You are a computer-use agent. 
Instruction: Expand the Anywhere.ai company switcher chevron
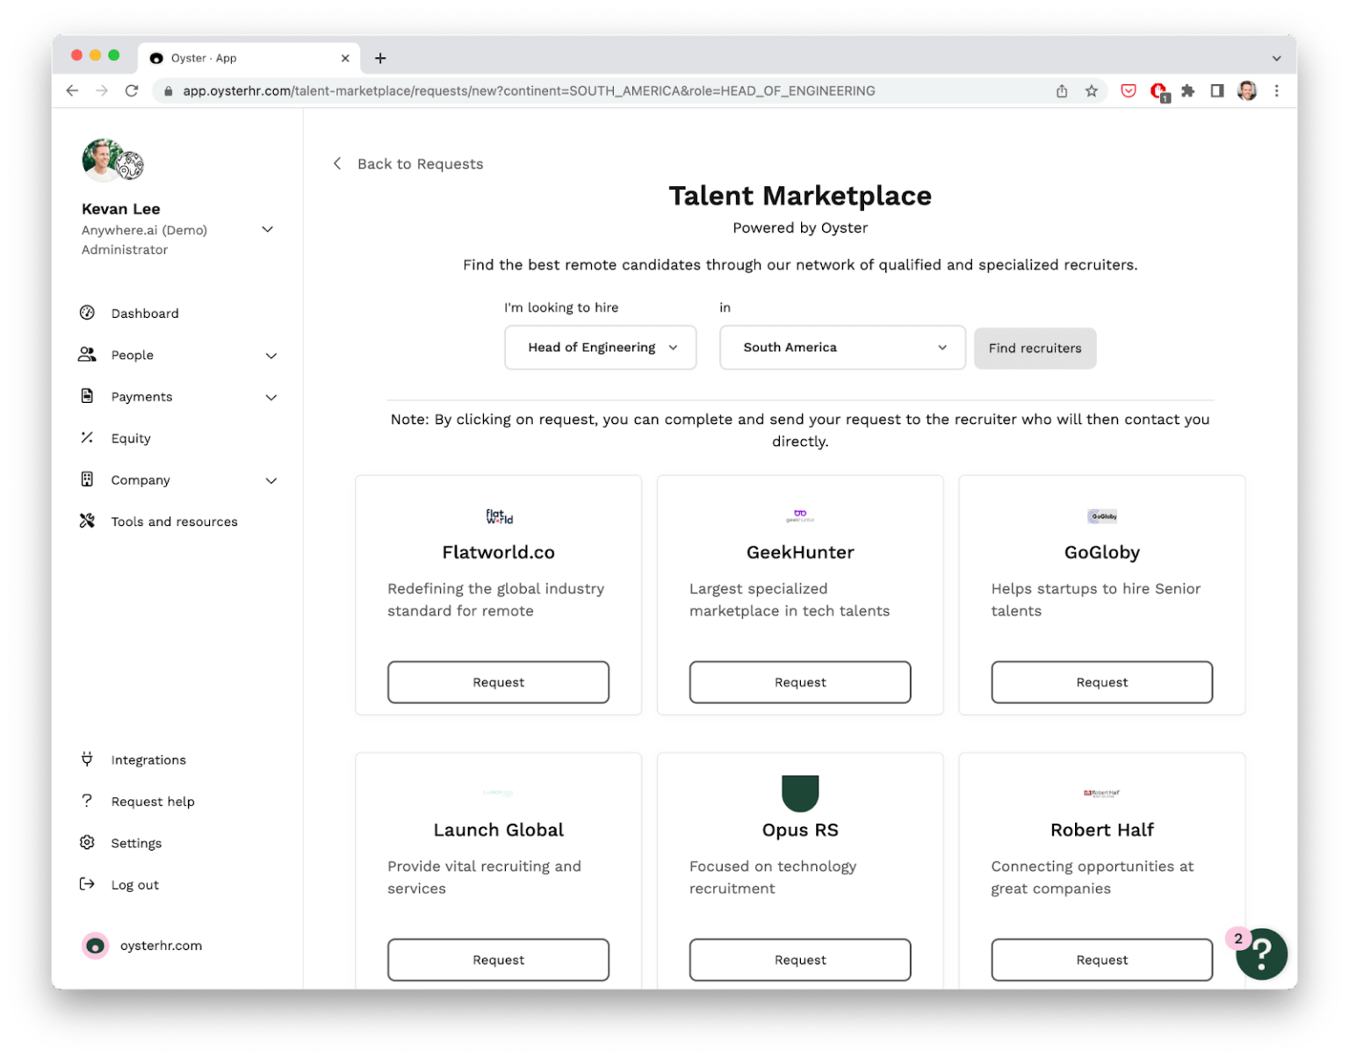tap(268, 229)
